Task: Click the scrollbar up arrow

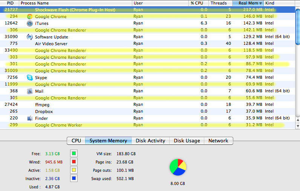Action: [298, 120]
